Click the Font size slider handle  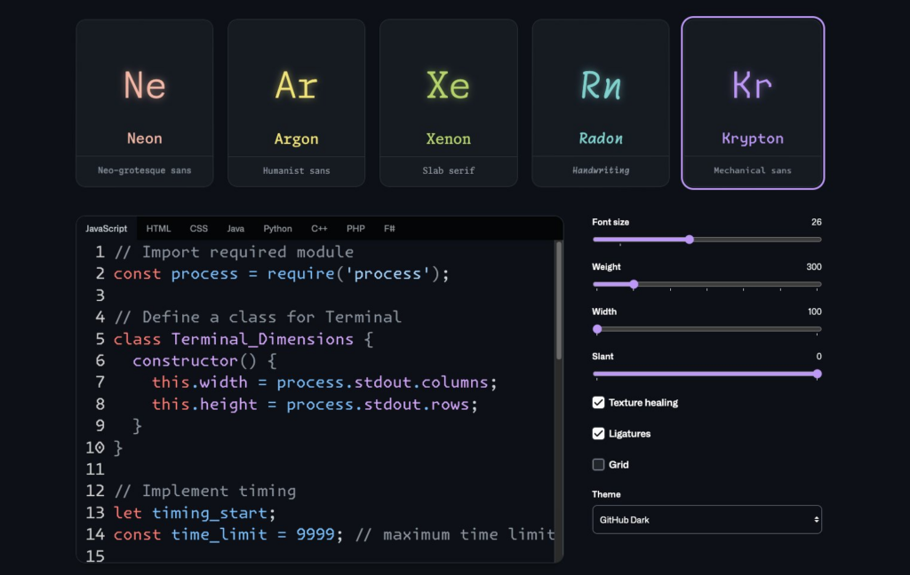[x=690, y=240]
